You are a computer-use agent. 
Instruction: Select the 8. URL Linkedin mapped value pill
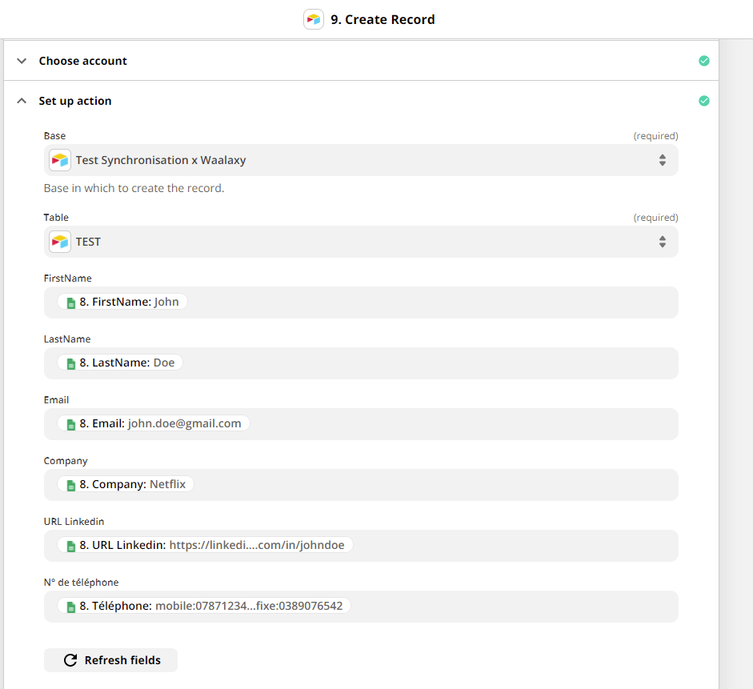205,545
